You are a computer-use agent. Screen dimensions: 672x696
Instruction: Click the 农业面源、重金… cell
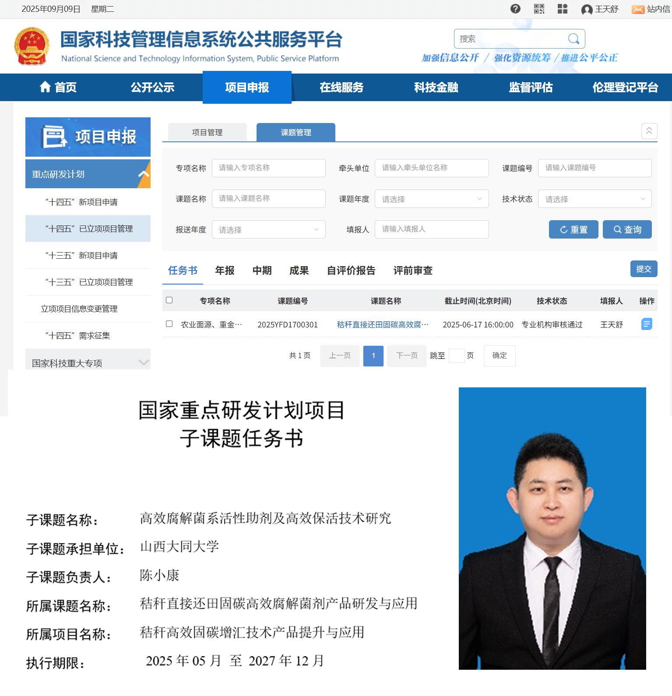click(x=211, y=324)
